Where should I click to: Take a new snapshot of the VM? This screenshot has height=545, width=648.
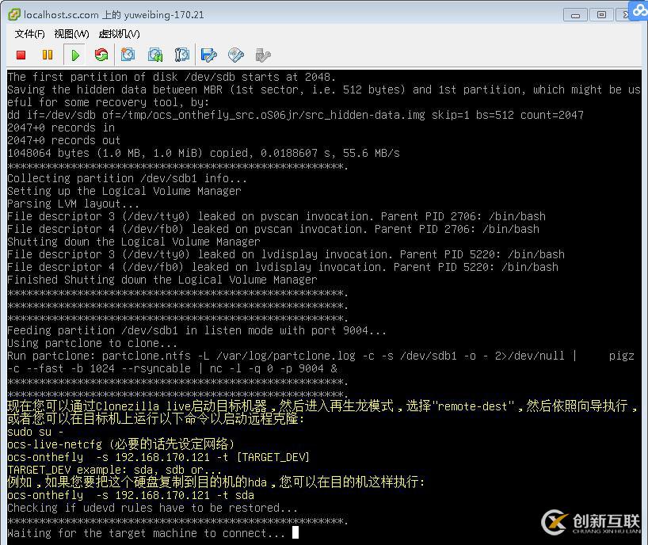pyautogui.click(x=128, y=55)
